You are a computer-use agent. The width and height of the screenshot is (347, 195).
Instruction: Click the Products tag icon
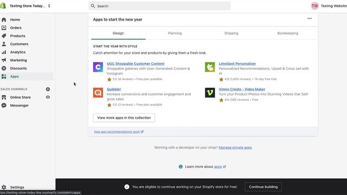click(4, 36)
